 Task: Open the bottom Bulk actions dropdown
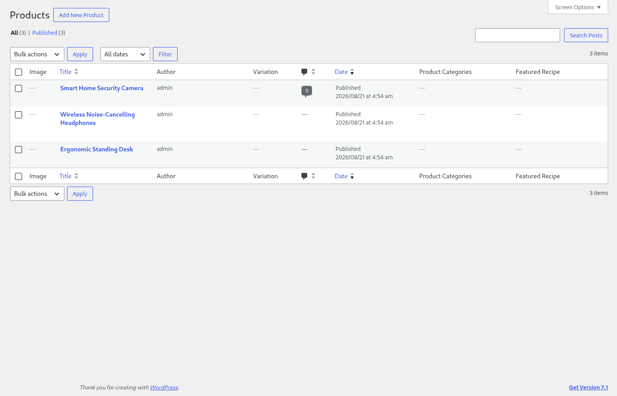click(x=37, y=194)
